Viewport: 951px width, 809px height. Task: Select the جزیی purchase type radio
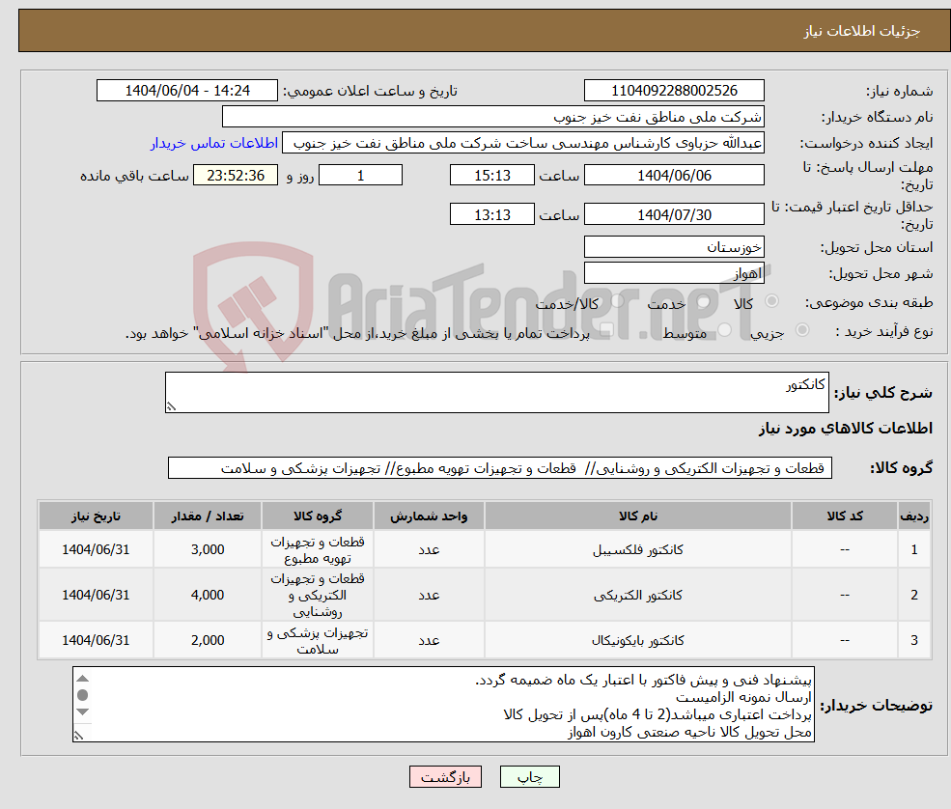(801, 330)
